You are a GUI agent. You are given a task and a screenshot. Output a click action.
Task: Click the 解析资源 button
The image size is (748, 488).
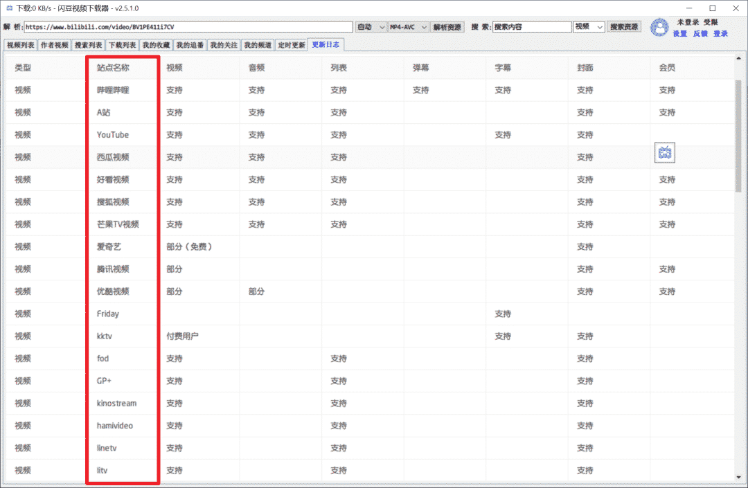[447, 27]
